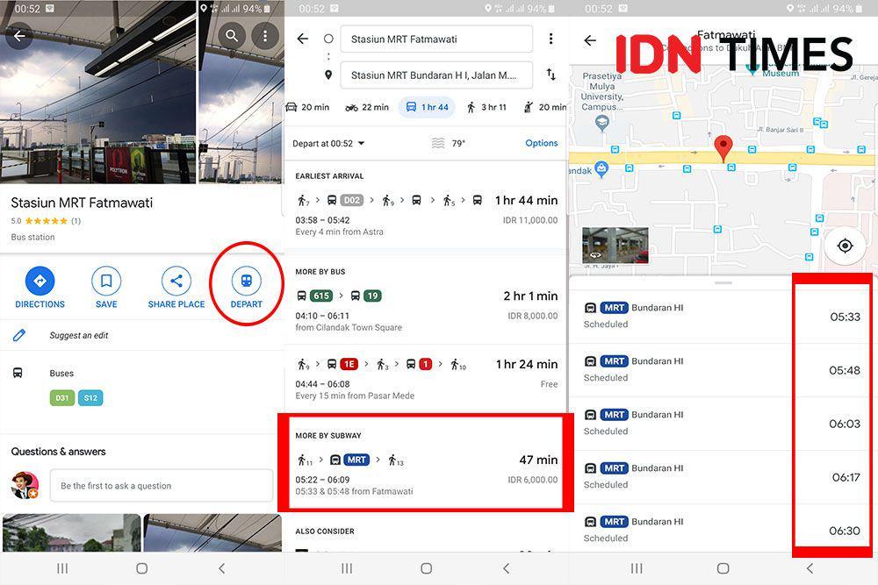
Task: Switch to driving tab 20 min
Action: [308, 107]
